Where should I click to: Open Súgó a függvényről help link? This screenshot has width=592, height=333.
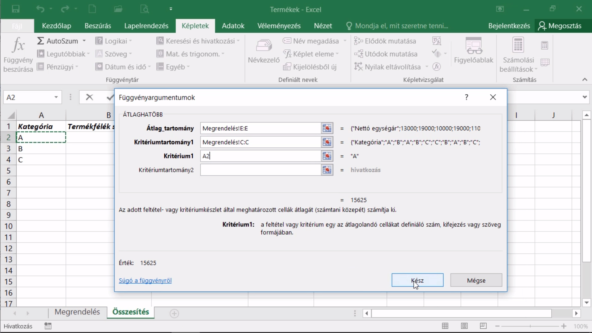tap(145, 281)
